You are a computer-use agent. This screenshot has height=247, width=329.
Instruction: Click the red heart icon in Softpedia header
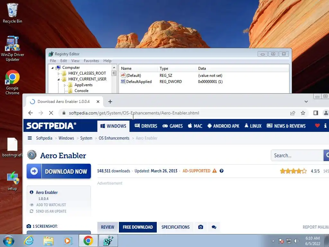click(x=317, y=126)
